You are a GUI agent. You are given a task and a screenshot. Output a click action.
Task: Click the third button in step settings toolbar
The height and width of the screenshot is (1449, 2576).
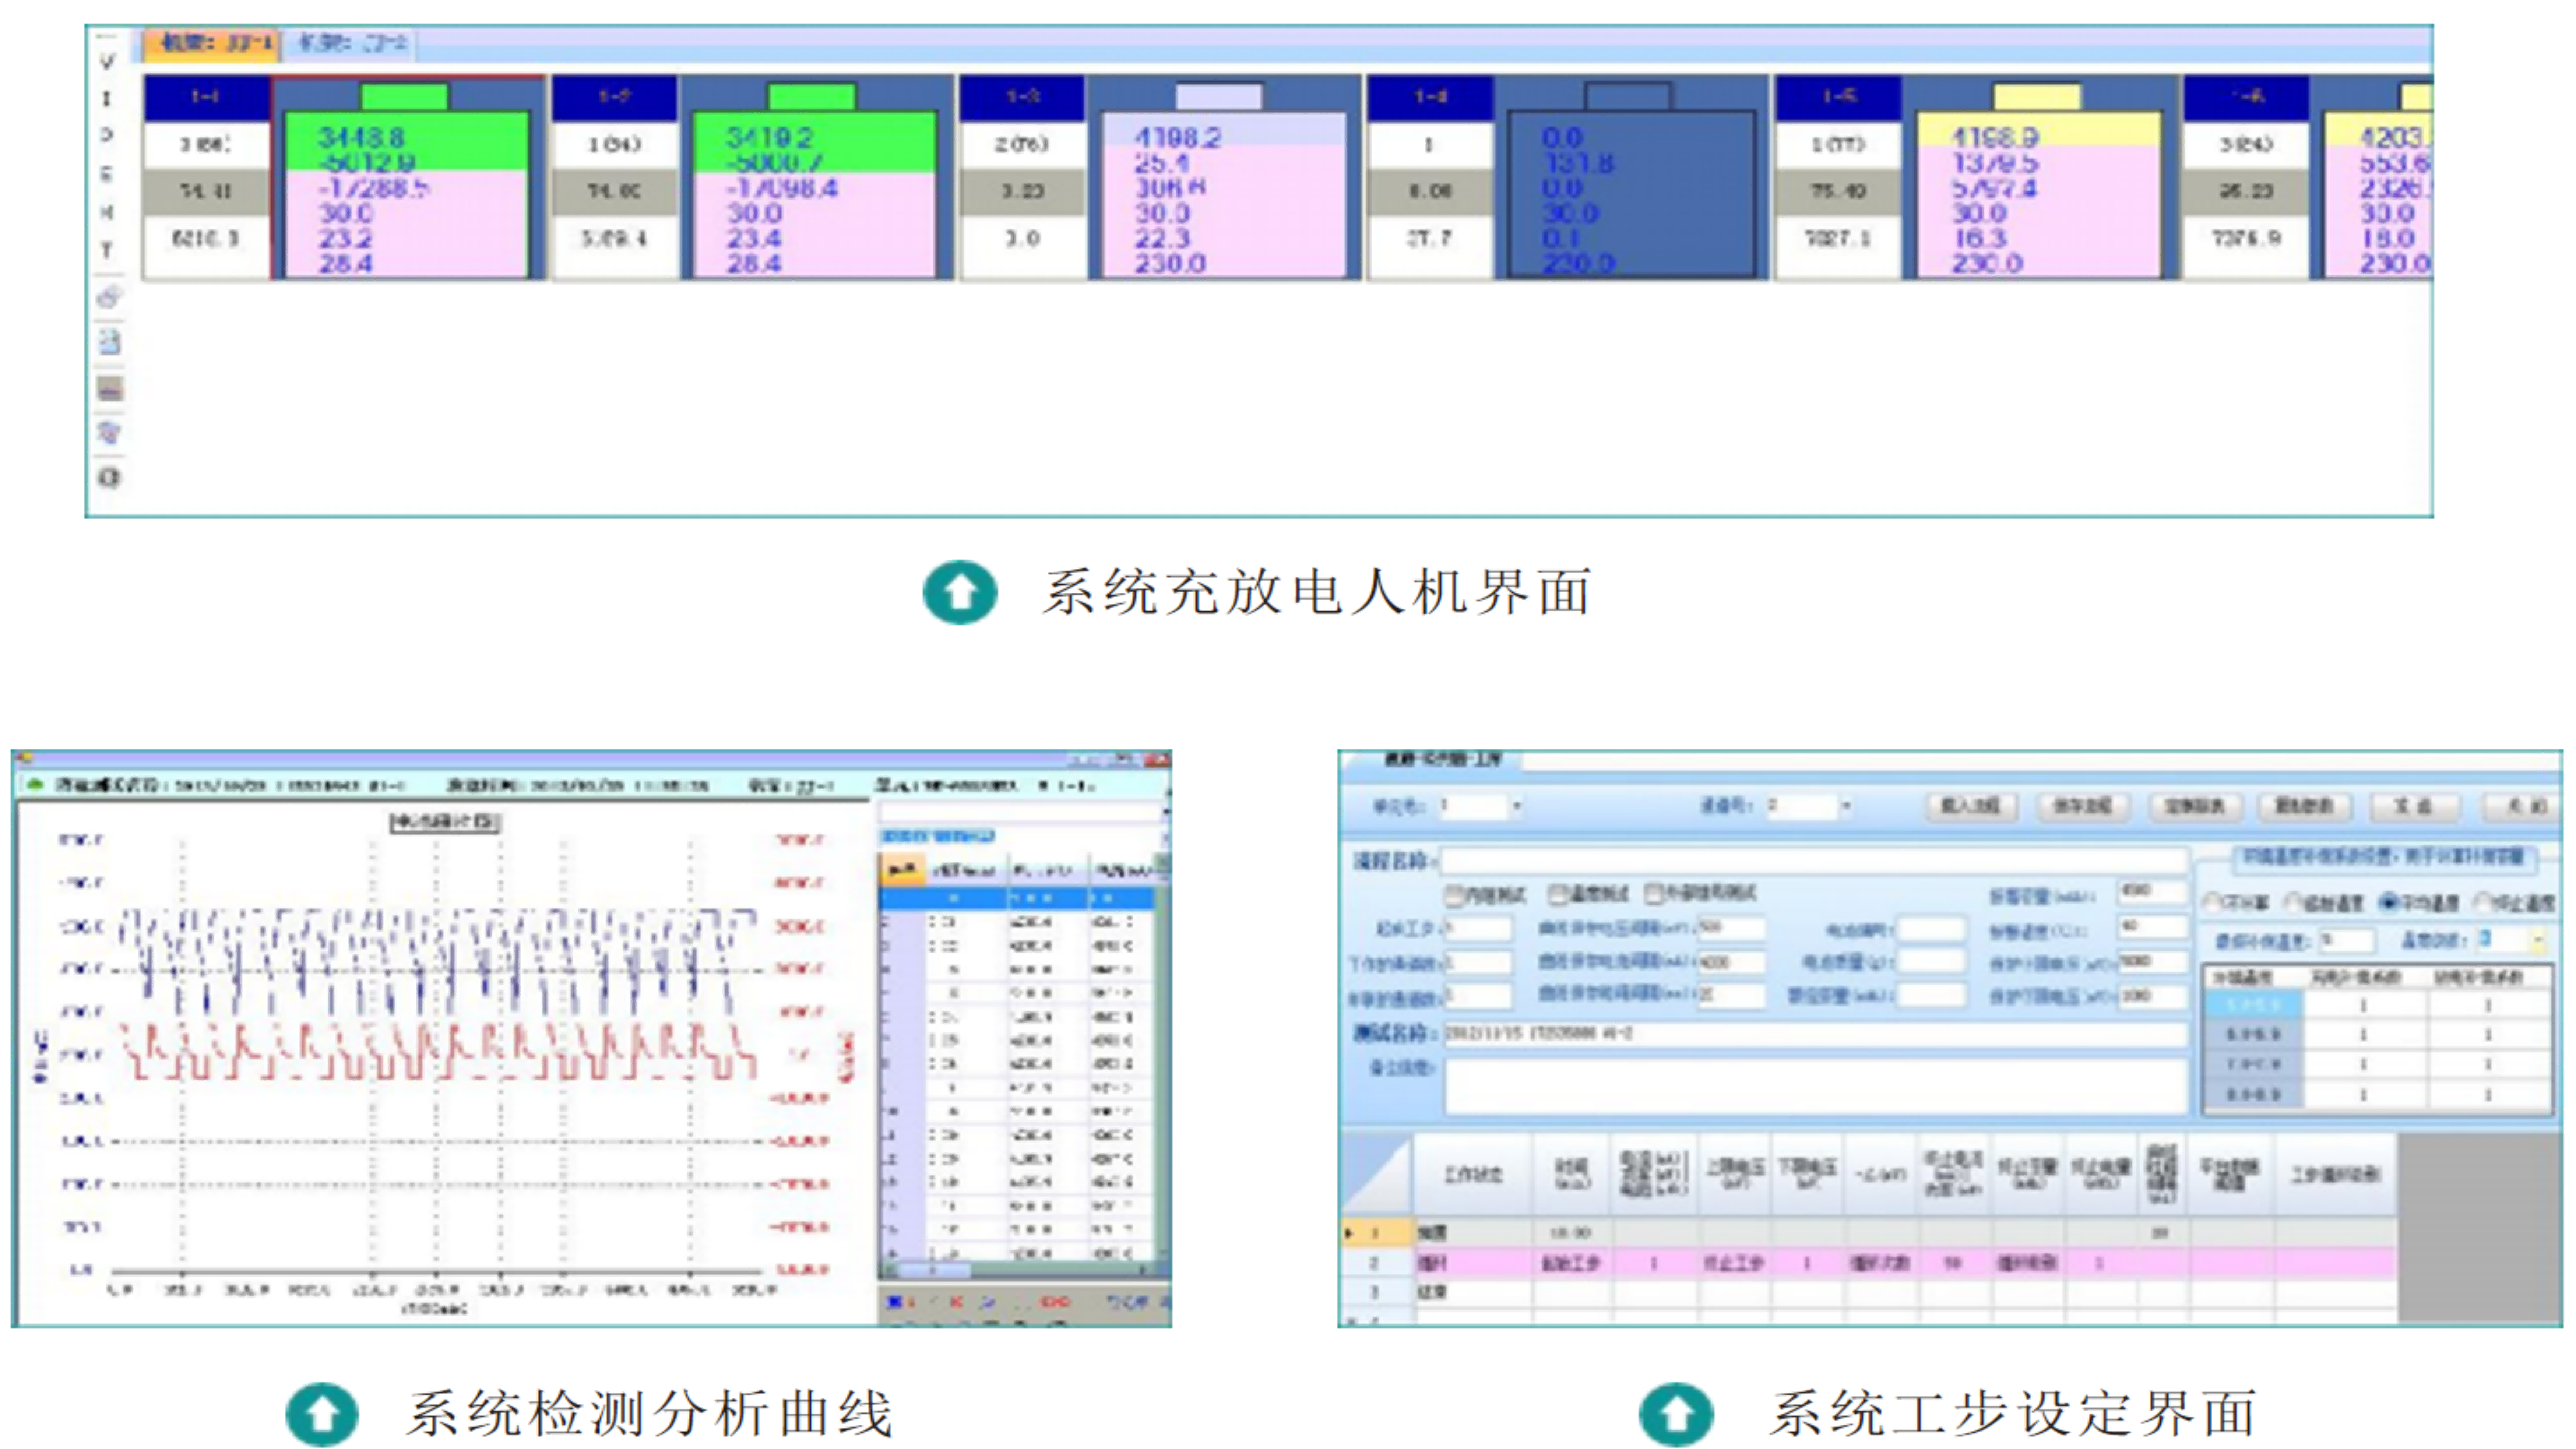(2195, 806)
